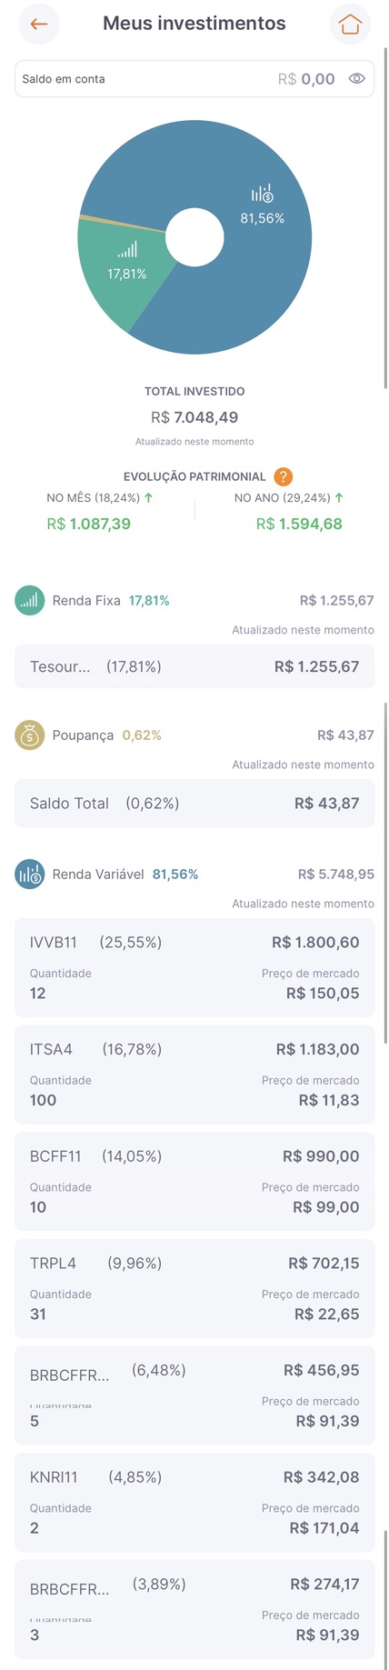Click the coin chart icon in blue pie slice
The height and width of the screenshot is (1670, 389).
262,194
